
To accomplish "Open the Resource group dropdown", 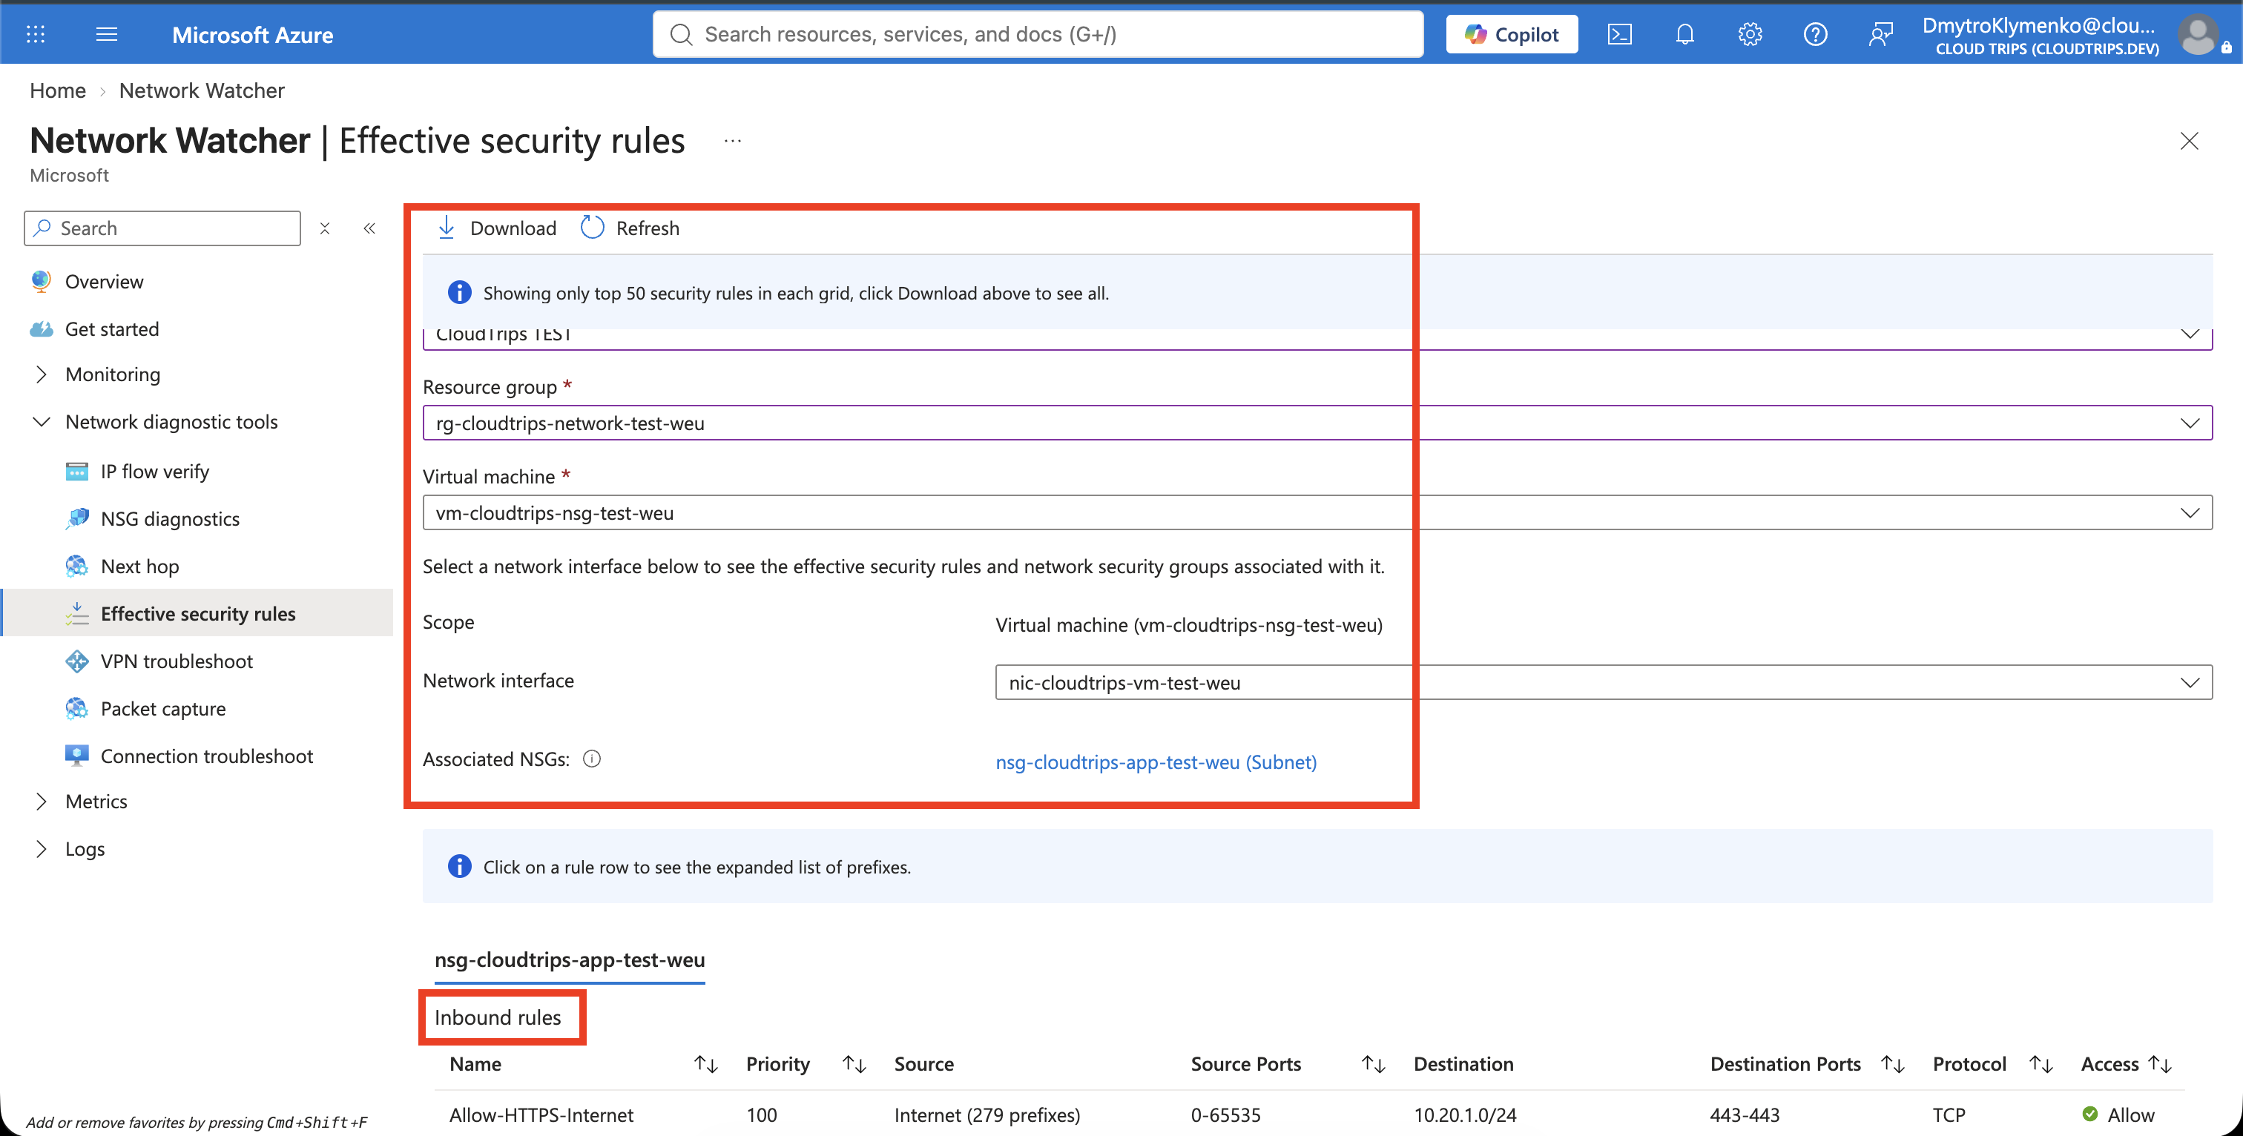I will pyautogui.click(x=1317, y=423).
